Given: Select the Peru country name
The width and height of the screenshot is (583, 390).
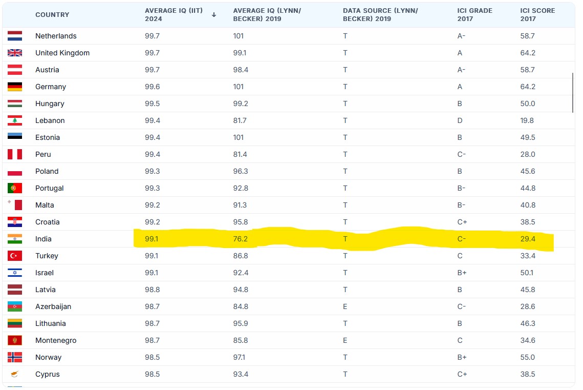Looking at the screenshot, I should [x=43, y=154].
